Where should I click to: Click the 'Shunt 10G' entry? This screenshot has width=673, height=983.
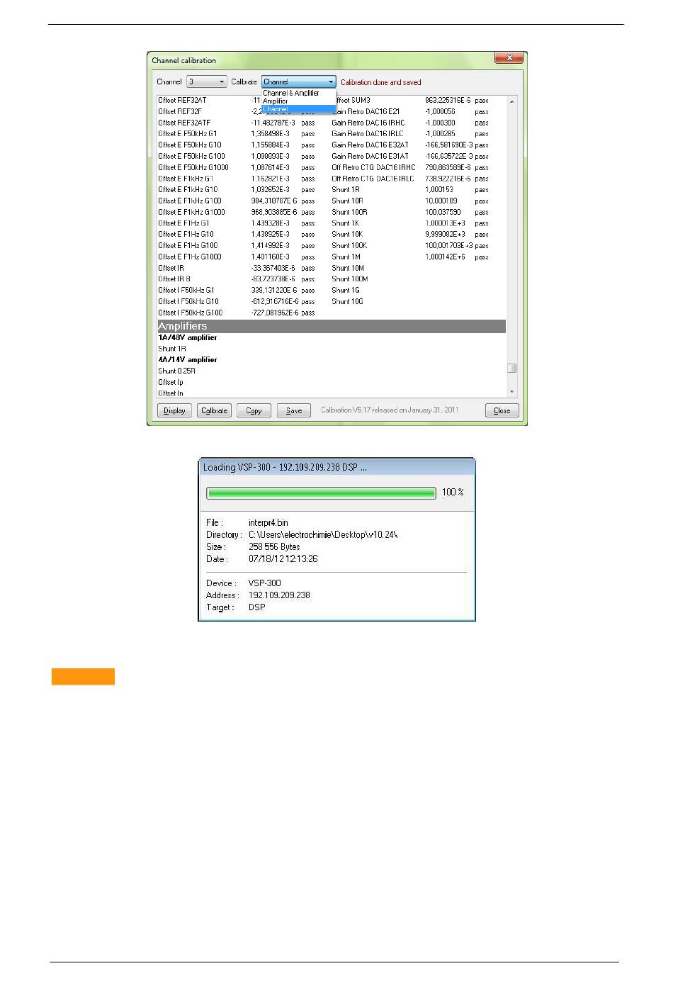pos(347,302)
